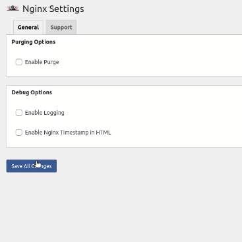
Task: Select the General tab
Action: click(x=28, y=27)
